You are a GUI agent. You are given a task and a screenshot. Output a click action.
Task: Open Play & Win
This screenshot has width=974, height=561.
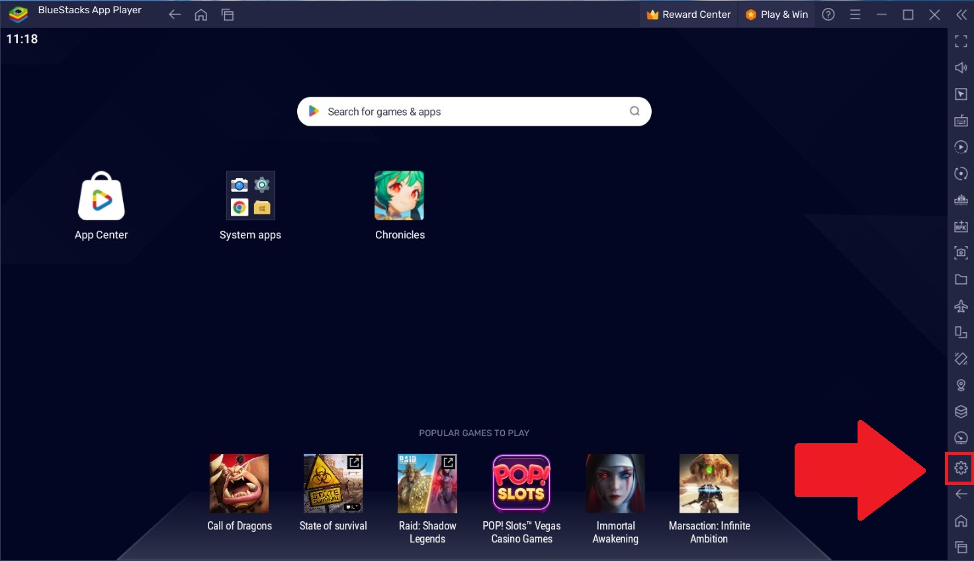tap(777, 15)
